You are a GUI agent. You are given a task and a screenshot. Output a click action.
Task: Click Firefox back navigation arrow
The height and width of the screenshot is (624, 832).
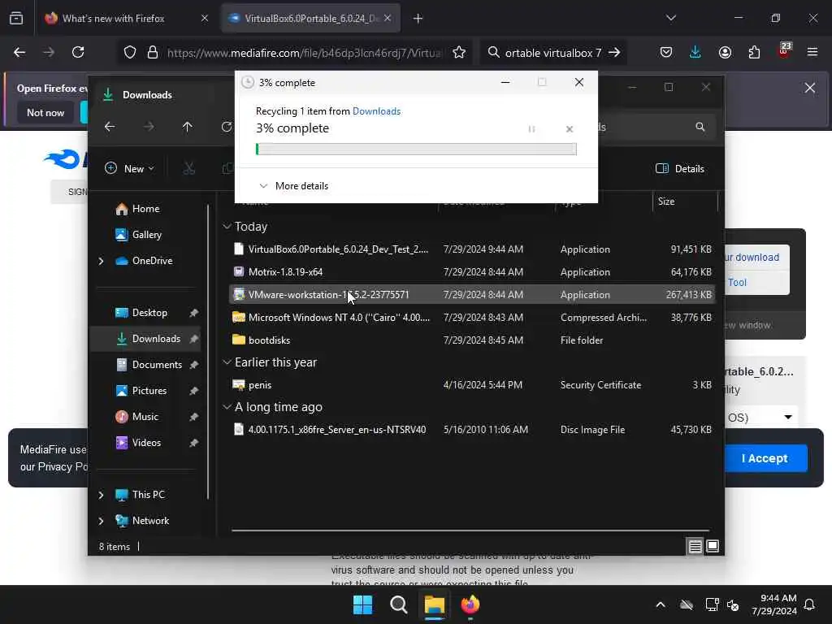(19, 52)
